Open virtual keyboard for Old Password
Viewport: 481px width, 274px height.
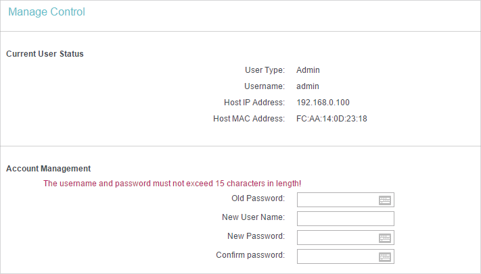[385, 200]
